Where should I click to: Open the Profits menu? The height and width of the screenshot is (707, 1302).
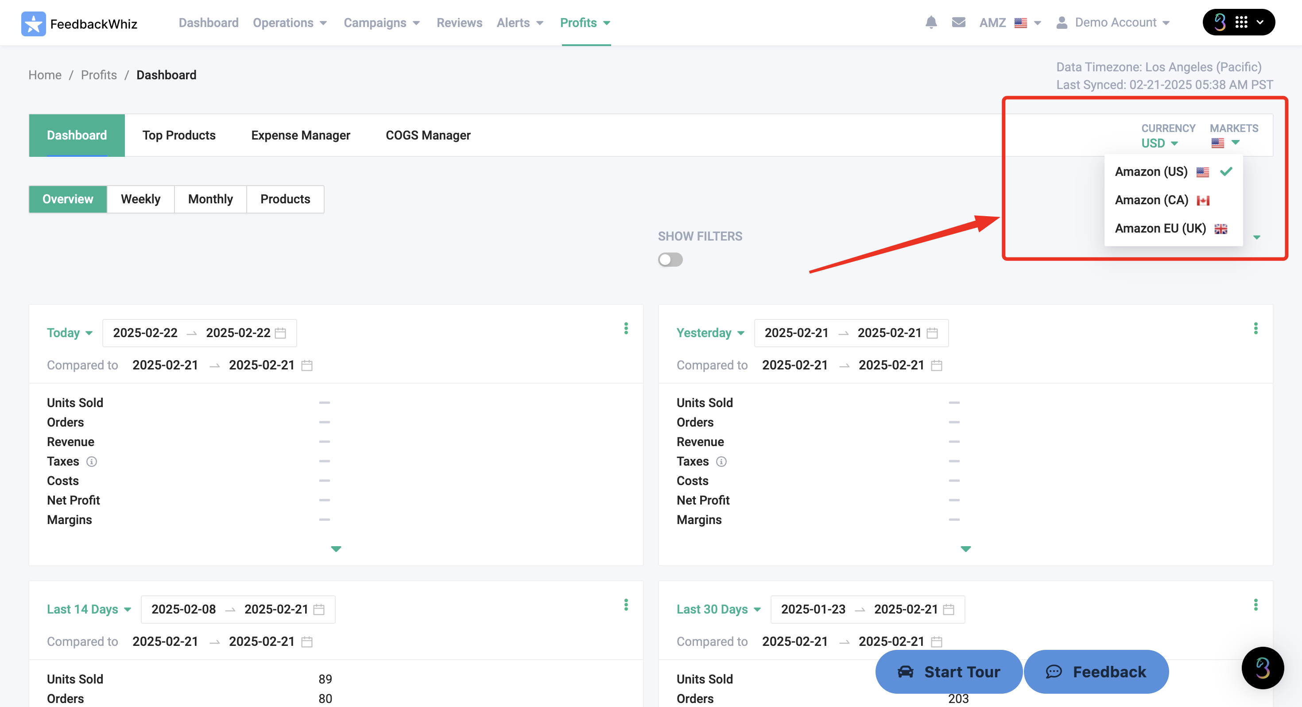585,23
